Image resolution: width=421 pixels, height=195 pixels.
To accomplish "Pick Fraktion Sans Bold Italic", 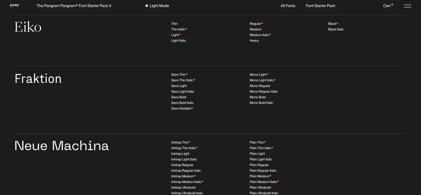I will (x=182, y=103).
